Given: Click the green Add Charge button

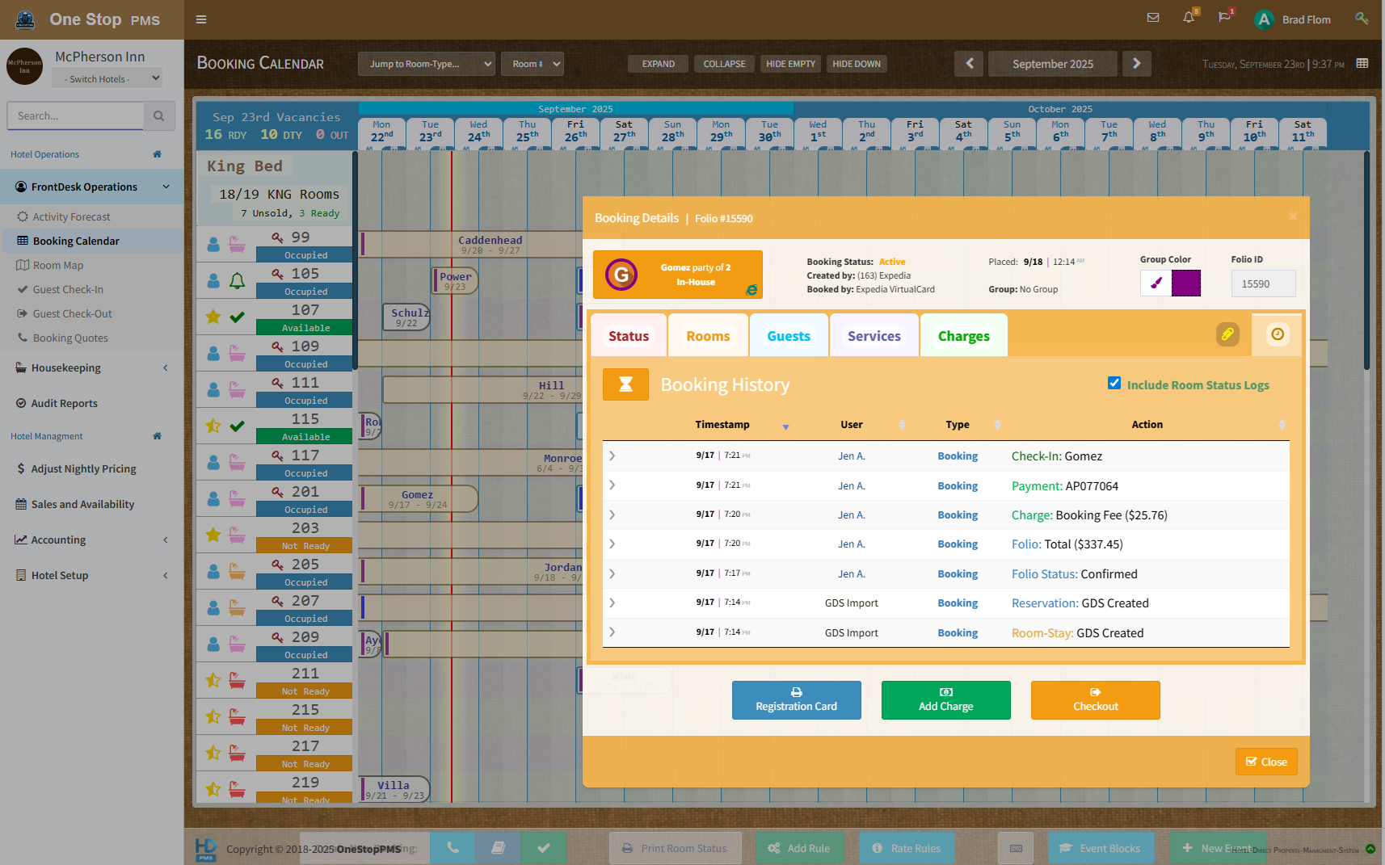Looking at the screenshot, I should 945,699.
